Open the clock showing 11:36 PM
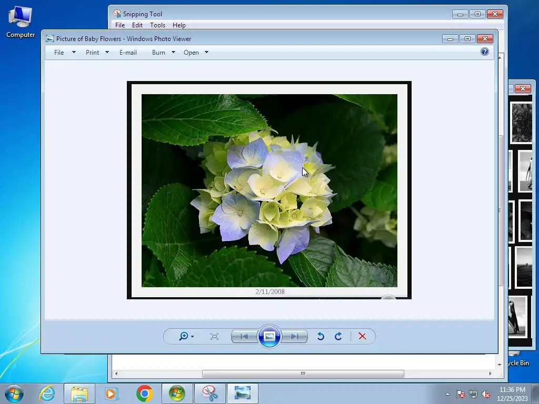The width and height of the screenshot is (539, 404). 512,394
